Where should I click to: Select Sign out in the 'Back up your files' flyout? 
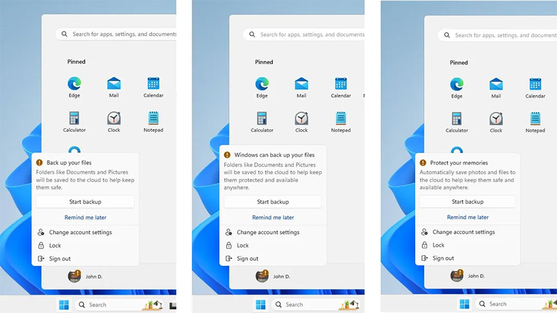85,258
